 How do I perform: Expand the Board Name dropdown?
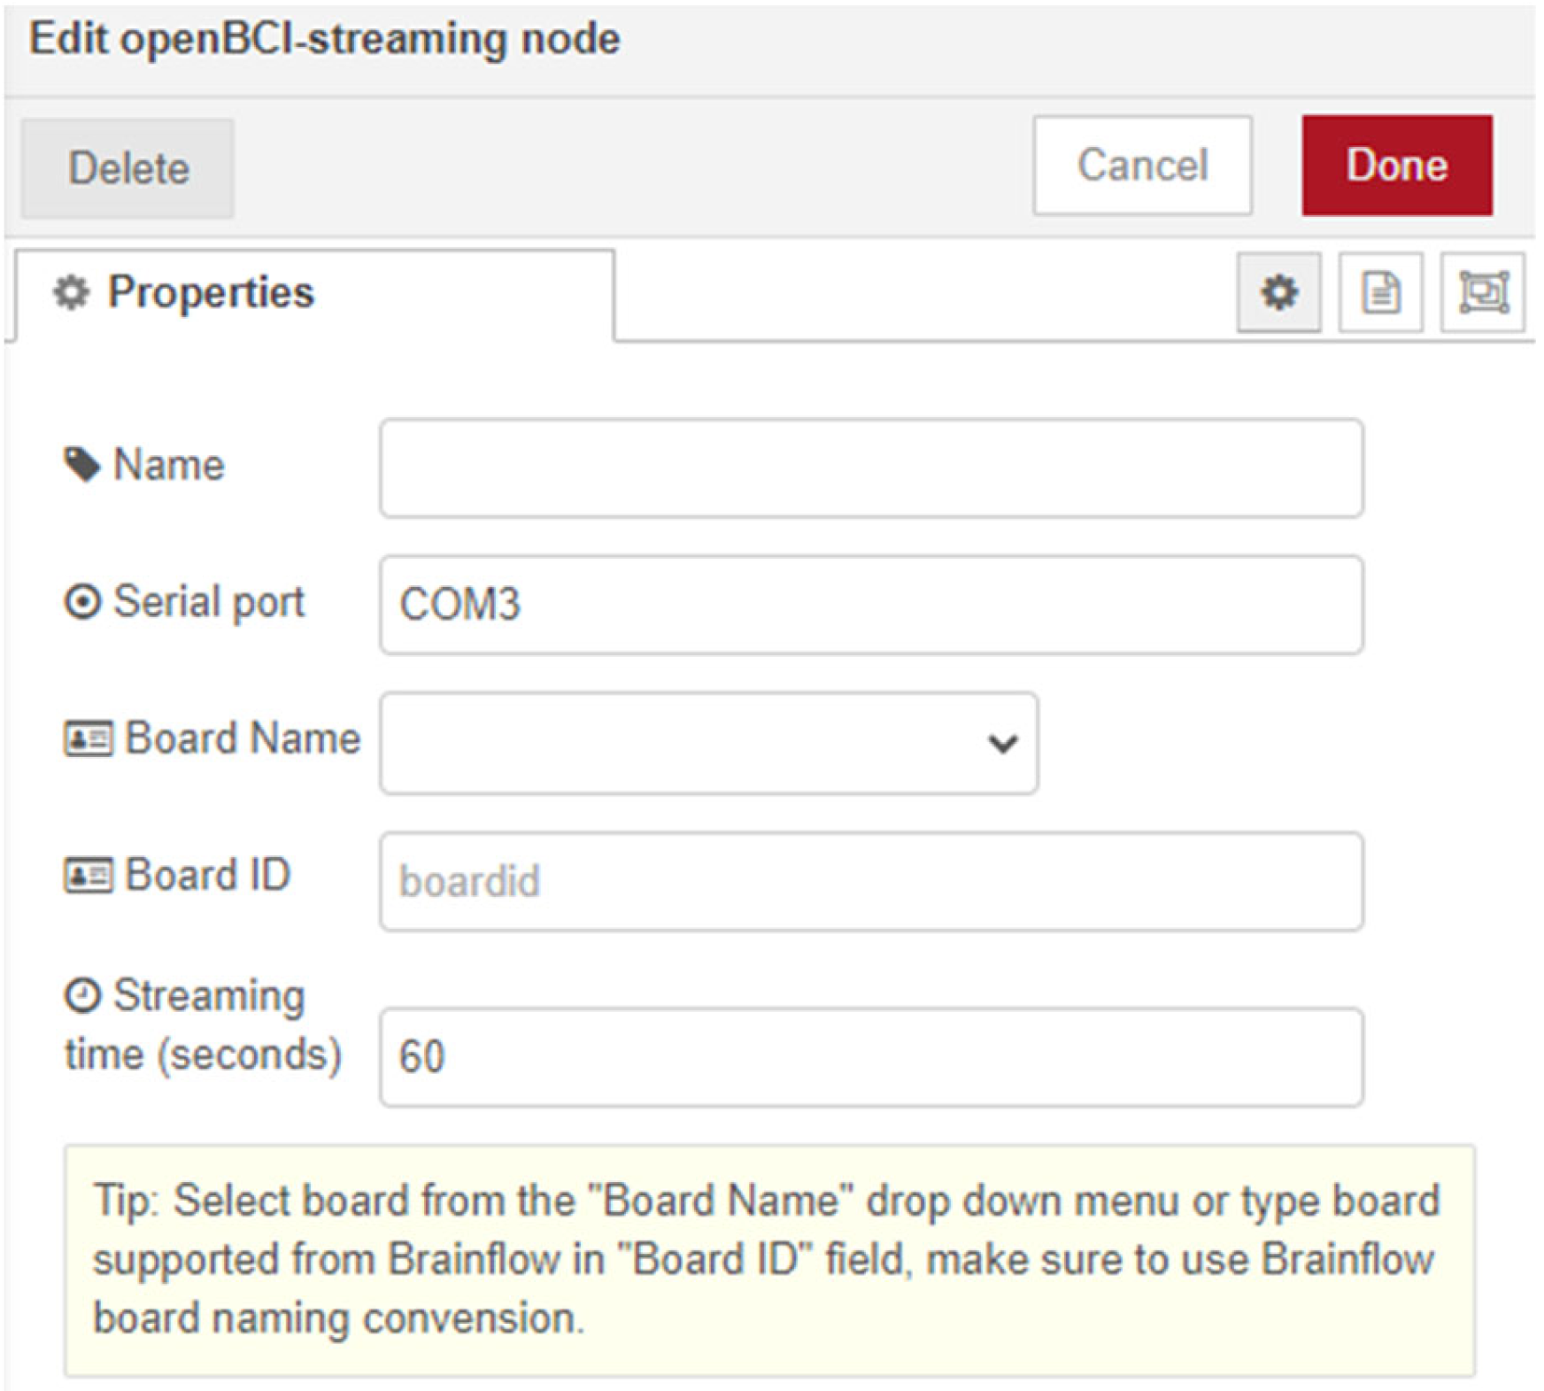(x=708, y=743)
